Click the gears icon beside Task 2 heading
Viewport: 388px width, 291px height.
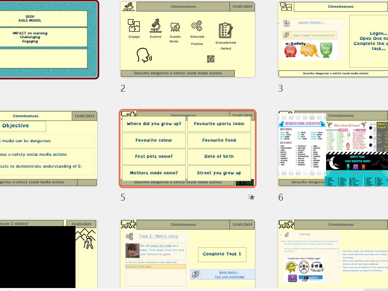click(x=130, y=236)
